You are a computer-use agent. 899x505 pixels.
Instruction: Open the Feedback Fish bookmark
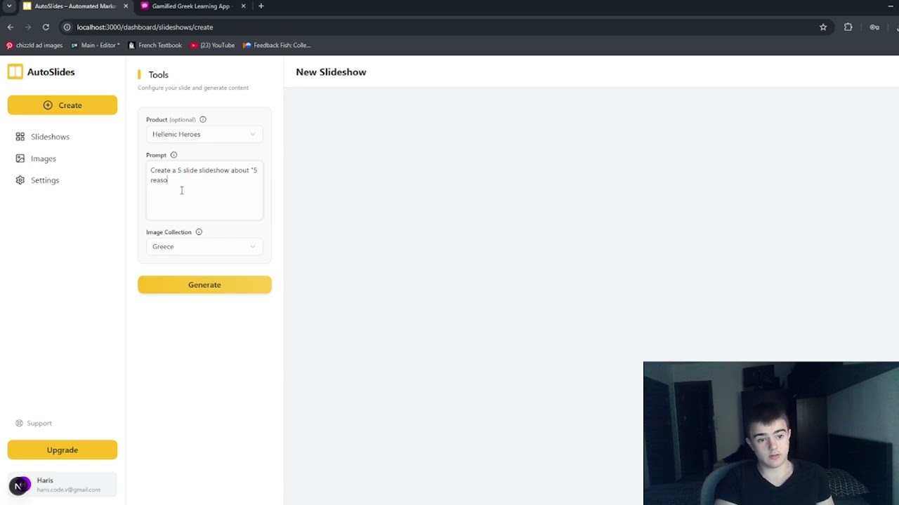(x=277, y=46)
